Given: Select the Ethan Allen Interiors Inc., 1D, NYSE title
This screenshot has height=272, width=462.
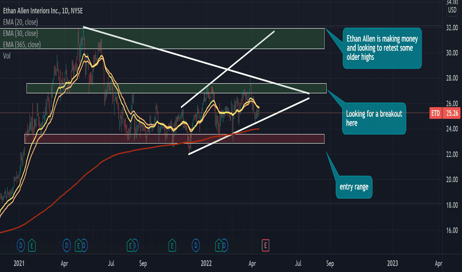Looking at the screenshot, I should 43,11.
